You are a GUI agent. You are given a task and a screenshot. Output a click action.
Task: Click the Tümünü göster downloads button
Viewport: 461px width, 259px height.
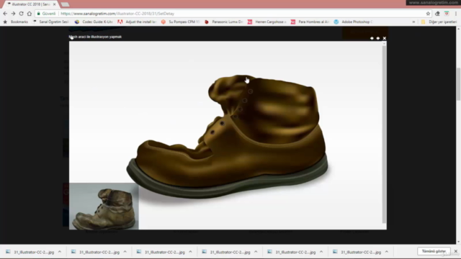pos(434,251)
